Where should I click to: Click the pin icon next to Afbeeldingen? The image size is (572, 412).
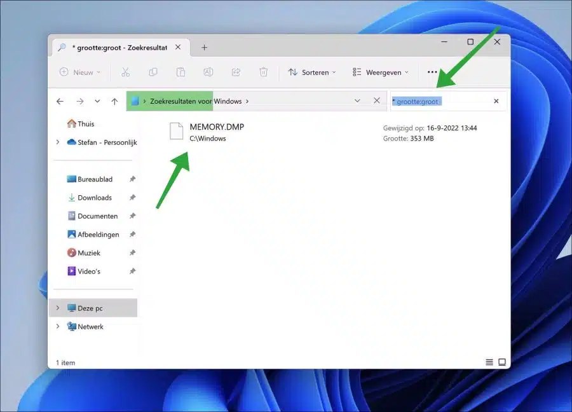[132, 234]
